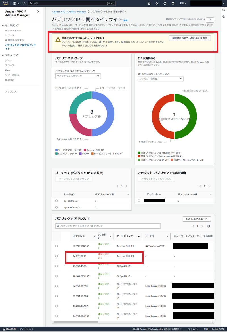The width and height of the screenshot is (227, 332).
Task: Open the notifications bell
Action: click(157, 3)
